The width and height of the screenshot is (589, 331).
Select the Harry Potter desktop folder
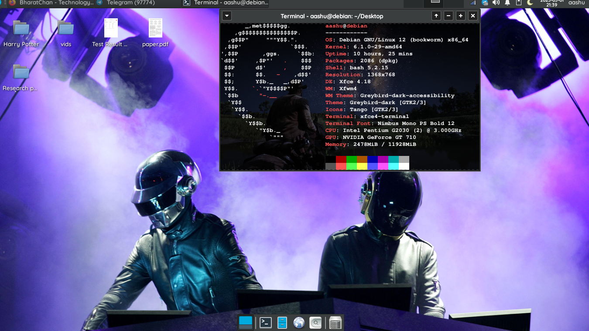21,33
